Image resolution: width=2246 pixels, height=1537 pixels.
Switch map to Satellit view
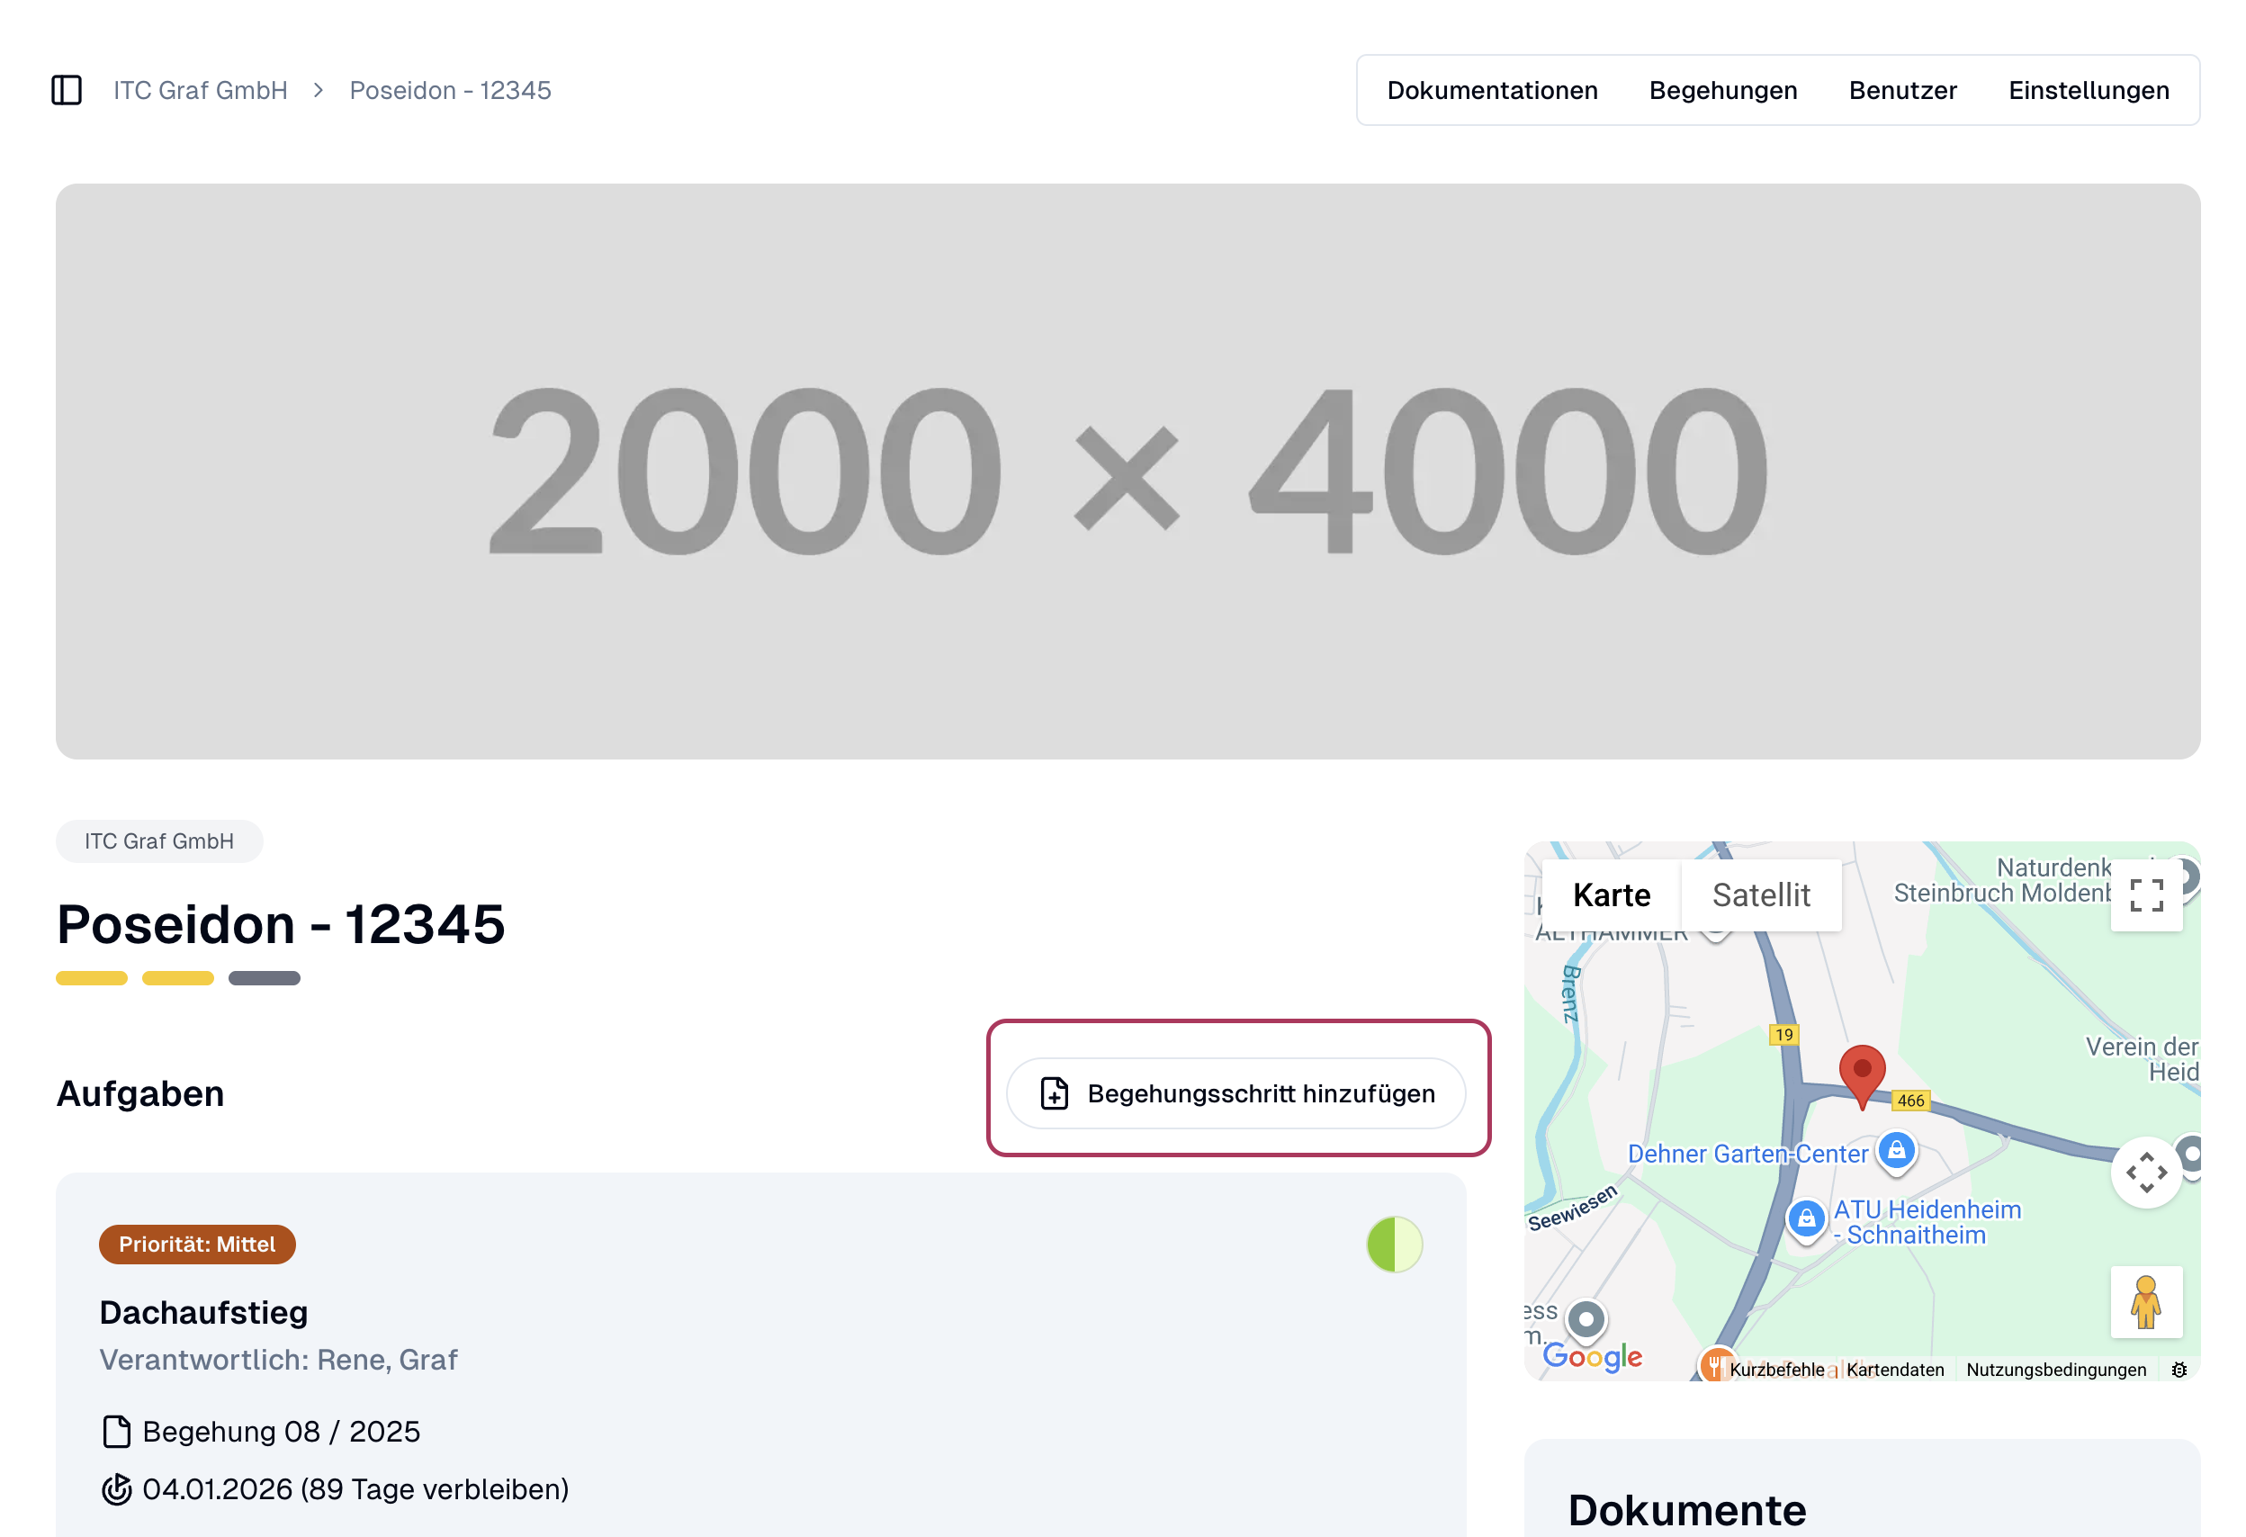coord(1761,895)
